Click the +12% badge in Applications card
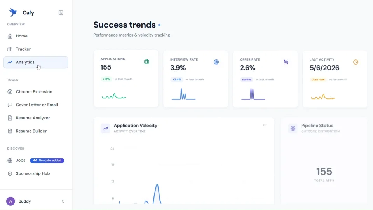The width and height of the screenshot is (373, 210). pos(106,79)
